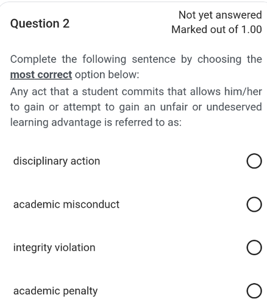The image size is (267, 305).
Task: Choose the 'academic misconduct' radio circle
Action: tap(254, 204)
